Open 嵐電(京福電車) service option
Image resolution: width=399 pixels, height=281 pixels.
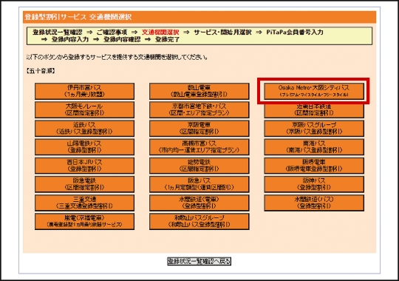(84, 221)
